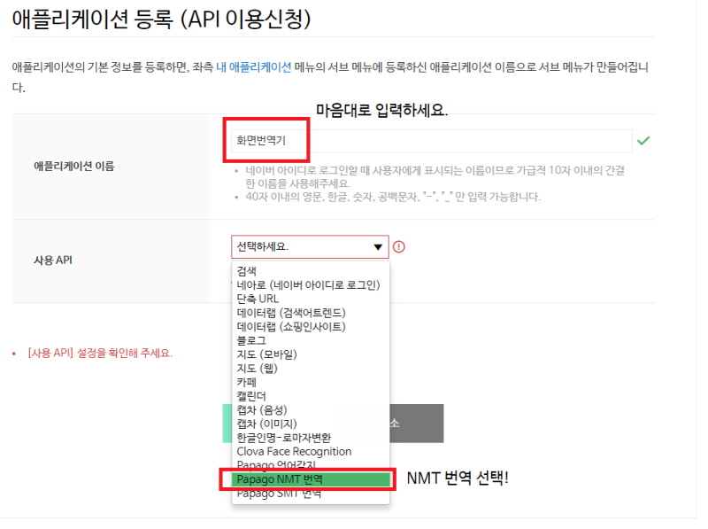Click the hint about 40자 이내의 영문, 한글, 숫자

click(393, 197)
